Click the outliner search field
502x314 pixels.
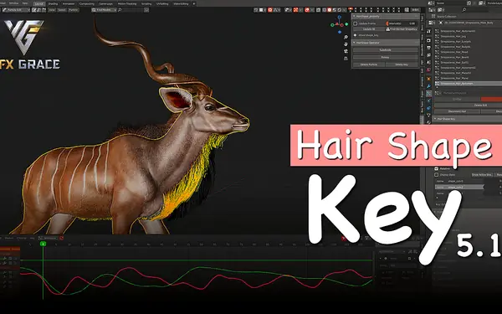(x=475, y=9)
